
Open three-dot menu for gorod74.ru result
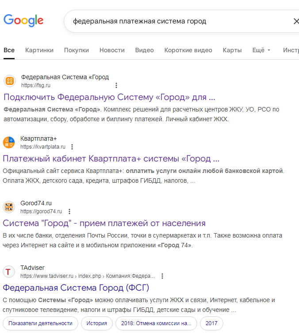pyautogui.click(x=69, y=211)
